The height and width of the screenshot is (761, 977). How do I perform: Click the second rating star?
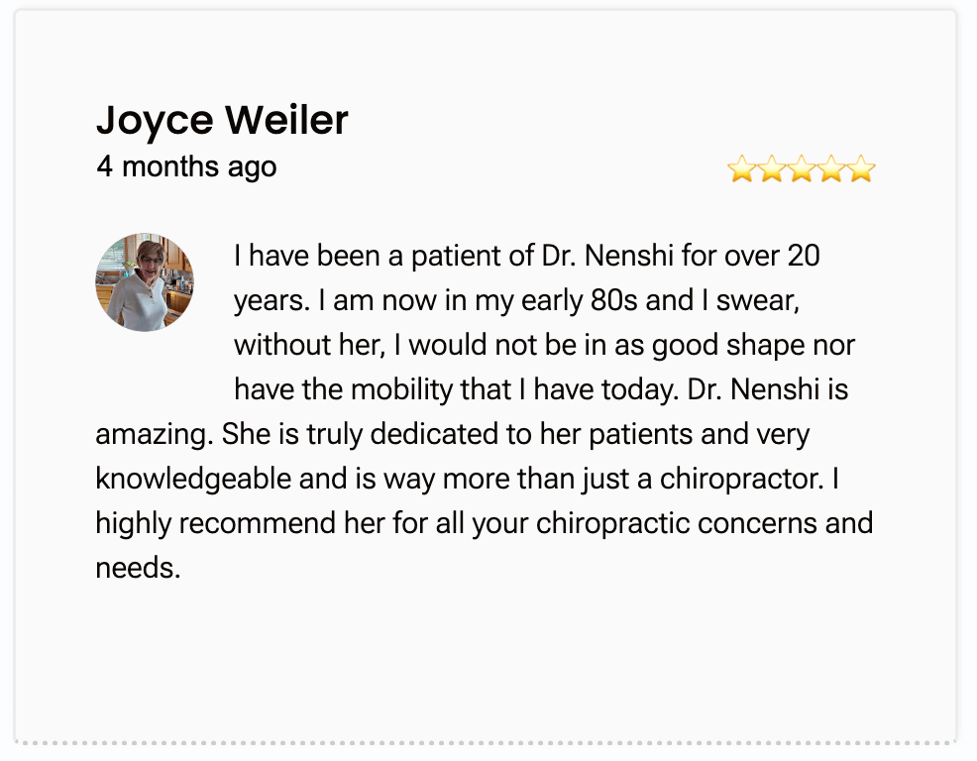pyautogui.click(x=771, y=168)
